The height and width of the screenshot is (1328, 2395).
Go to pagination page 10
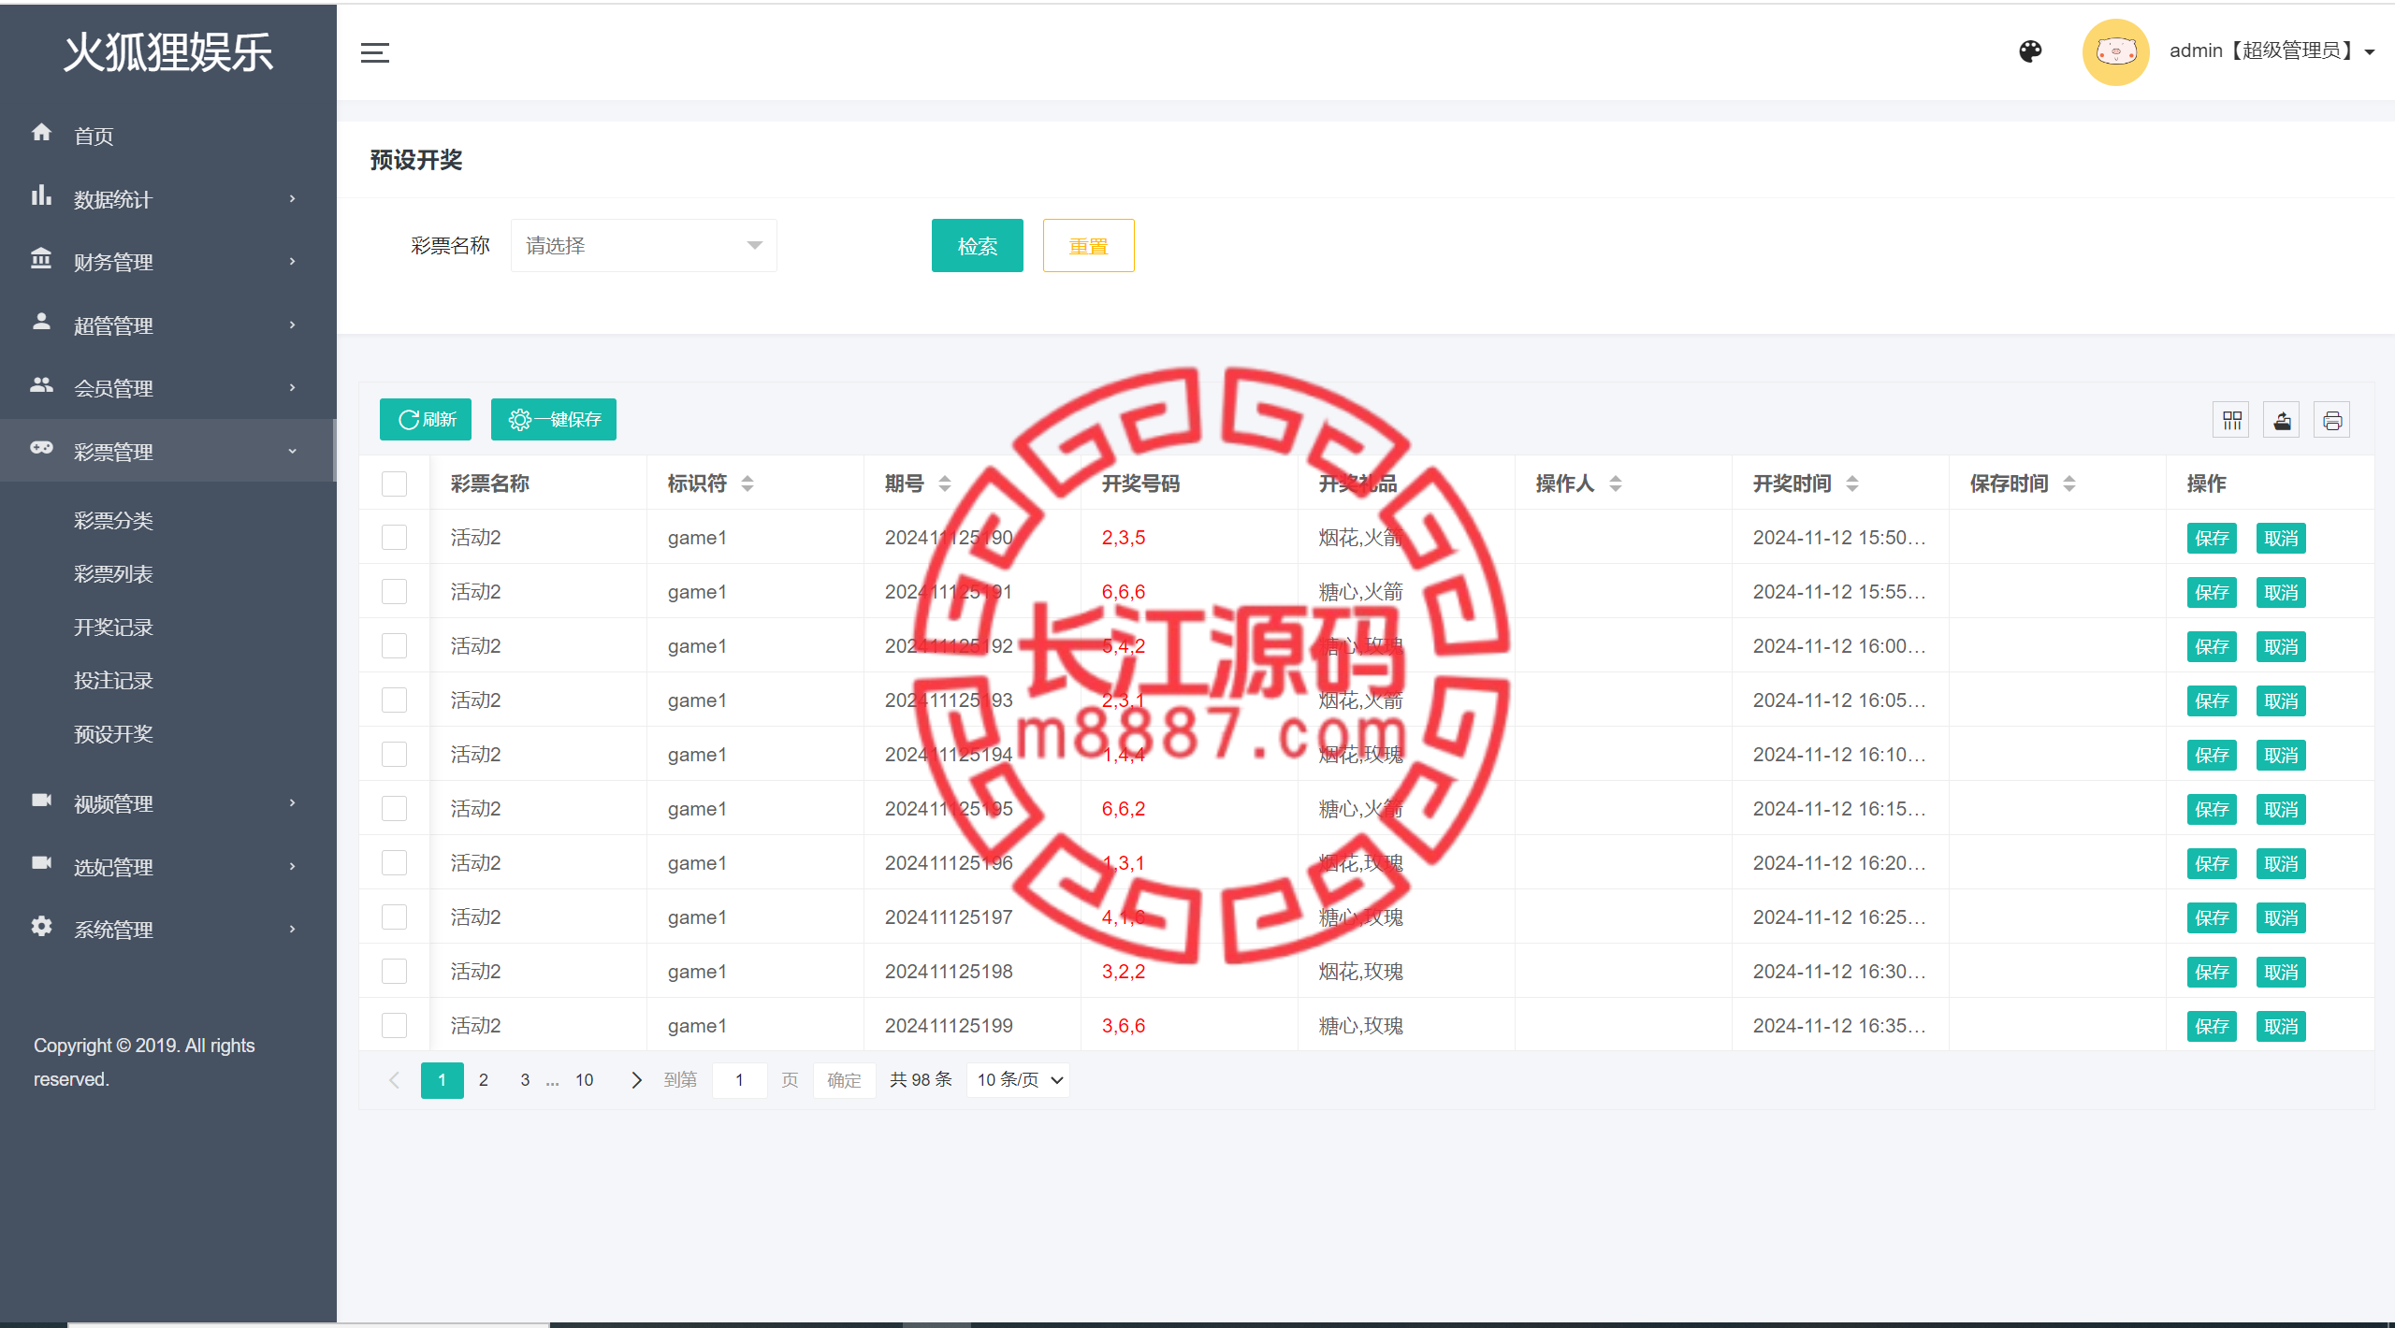click(584, 1080)
